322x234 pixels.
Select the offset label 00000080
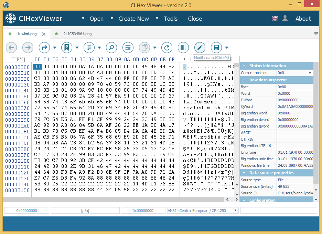click(x=18, y=114)
